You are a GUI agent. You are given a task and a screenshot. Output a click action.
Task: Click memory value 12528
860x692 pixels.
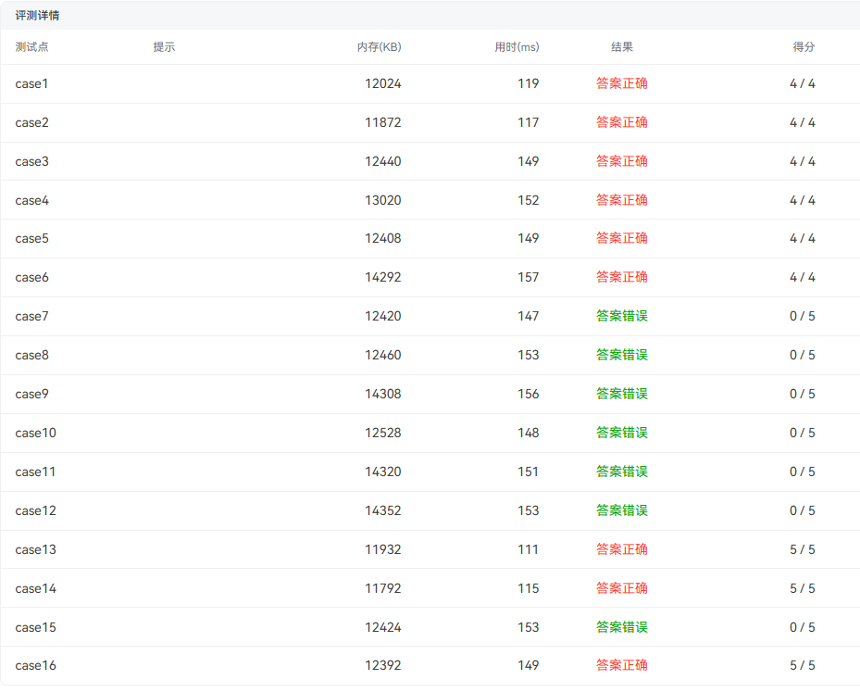click(x=383, y=433)
